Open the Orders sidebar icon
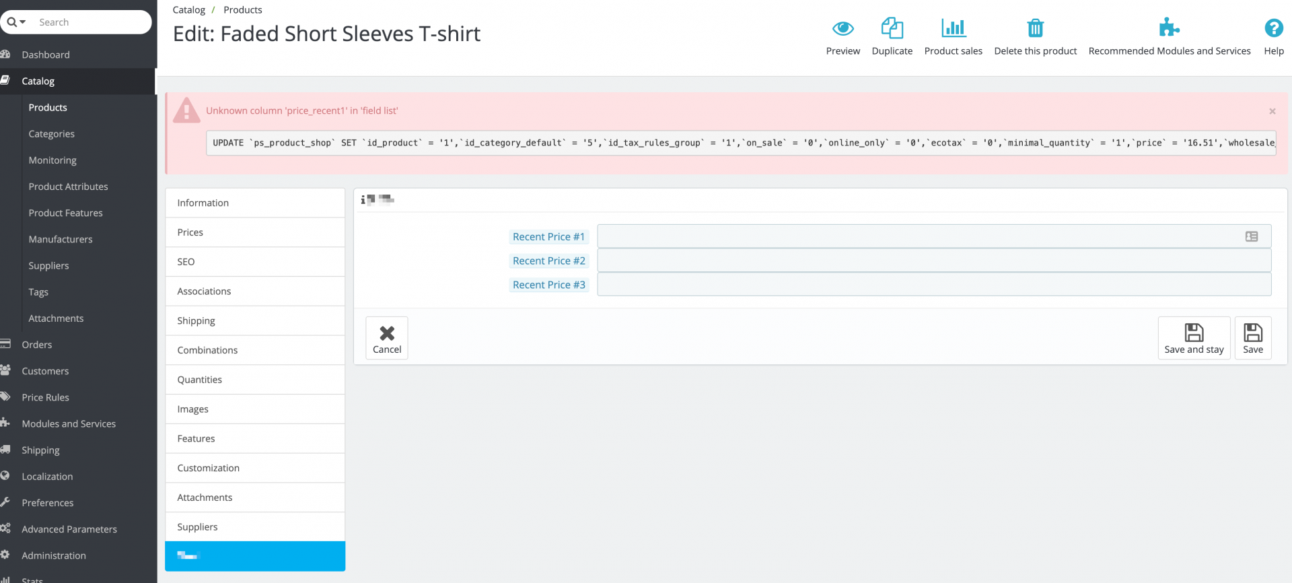The height and width of the screenshot is (583, 1292). tap(5, 344)
